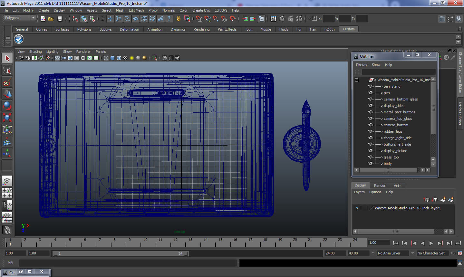This screenshot has height=277, width=464.
Task: Click the range slider bar
Action: point(121,253)
